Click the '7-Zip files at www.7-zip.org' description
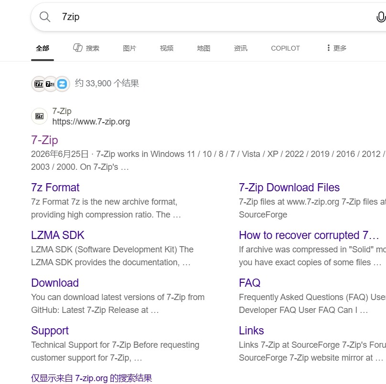Image resolution: width=386 pixels, height=384 pixels. pos(312,208)
